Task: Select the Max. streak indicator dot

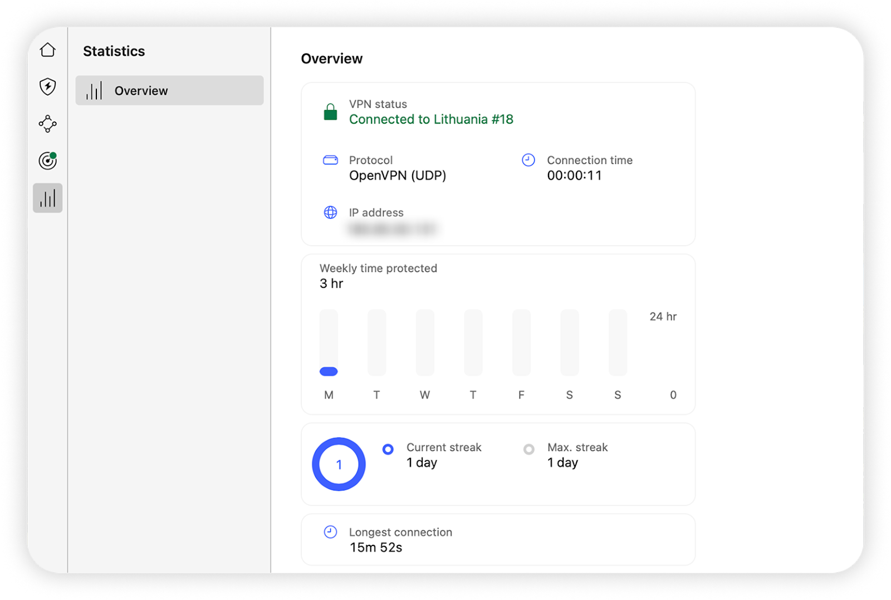Action: 529,449
